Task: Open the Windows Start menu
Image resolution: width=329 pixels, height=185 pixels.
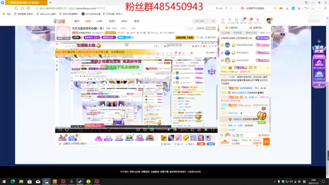Action: pos(4,181)
